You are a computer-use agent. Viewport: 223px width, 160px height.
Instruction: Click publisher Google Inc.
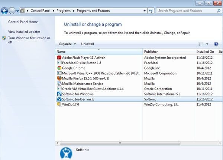click(152, 68)
